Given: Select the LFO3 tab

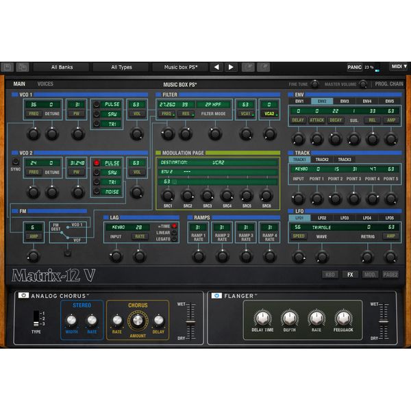Looking at the screenshot, I should point(345,218).
